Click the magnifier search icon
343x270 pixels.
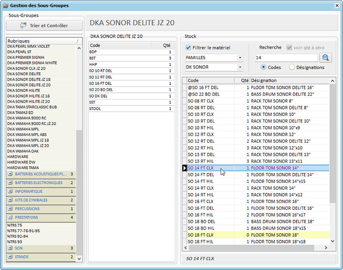click(325, 58)
